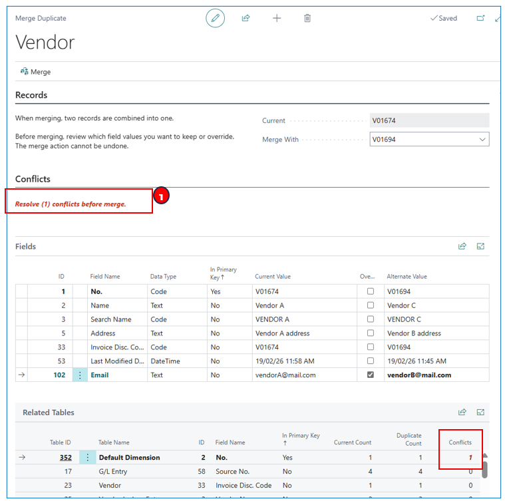Click the Merge action
The width and height of the screenshot is (505, 501).
[35, 72]
